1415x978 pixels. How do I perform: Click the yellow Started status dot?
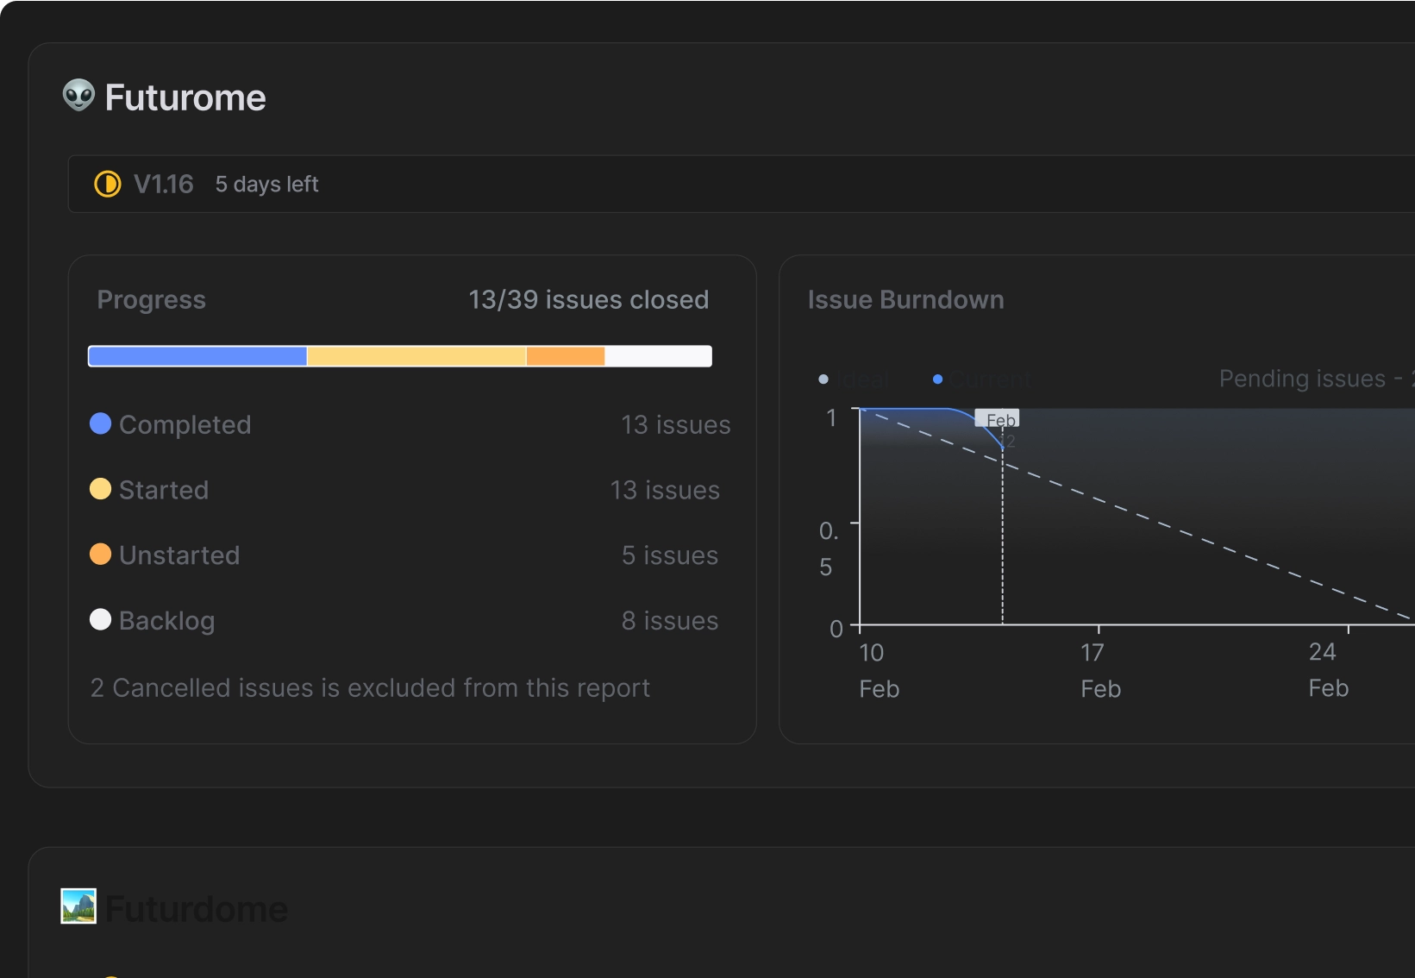point(101,489)
